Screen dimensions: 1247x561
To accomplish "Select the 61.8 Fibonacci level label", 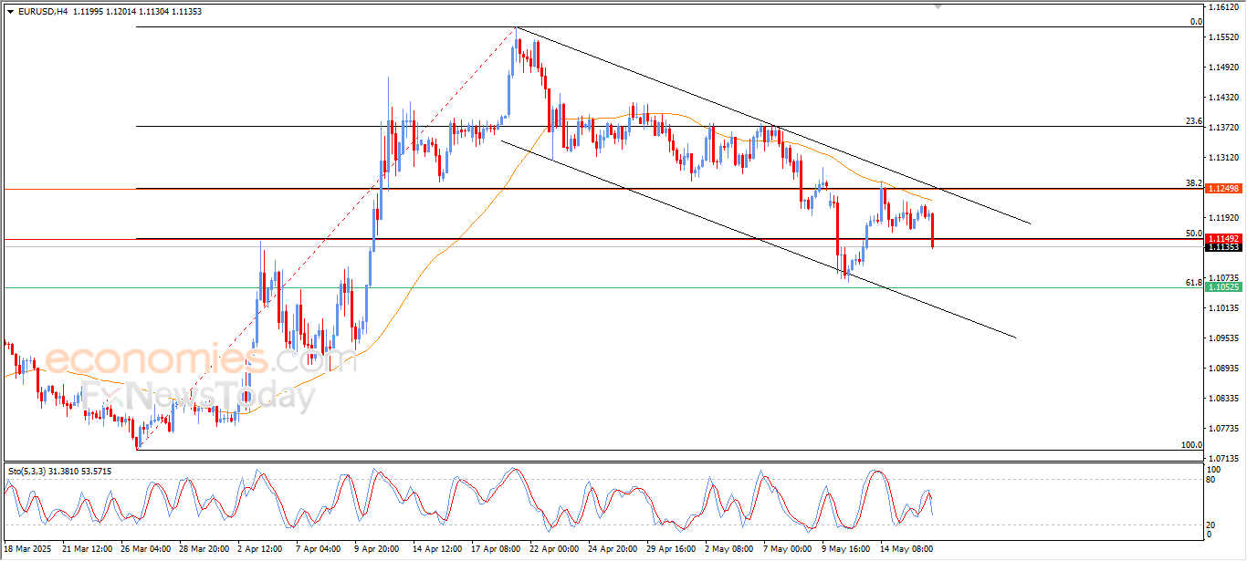I will point(1194,283).
